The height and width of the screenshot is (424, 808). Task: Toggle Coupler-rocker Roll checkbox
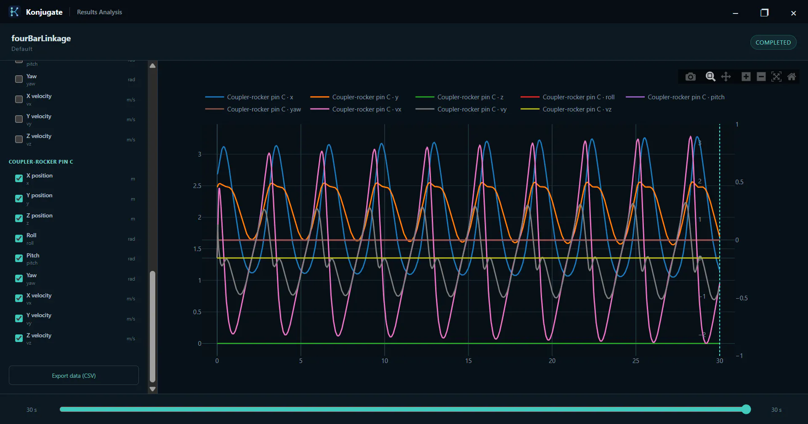coord(19,238)
